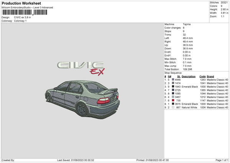Click the Natural White description
This screenshot has height=163, width=230.
189,107
